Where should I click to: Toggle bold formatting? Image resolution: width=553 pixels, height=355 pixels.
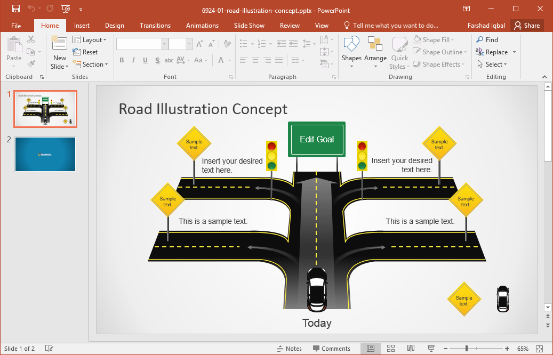click(122, 60)
